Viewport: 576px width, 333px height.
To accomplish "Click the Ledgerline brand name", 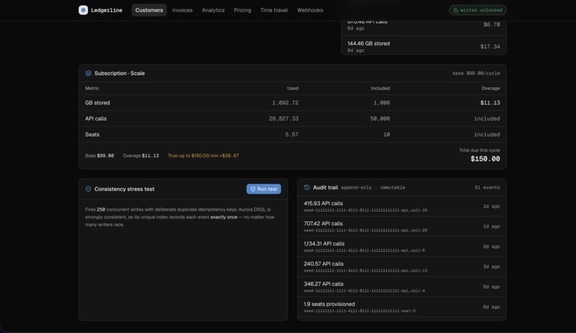I will tap(106, 10).
